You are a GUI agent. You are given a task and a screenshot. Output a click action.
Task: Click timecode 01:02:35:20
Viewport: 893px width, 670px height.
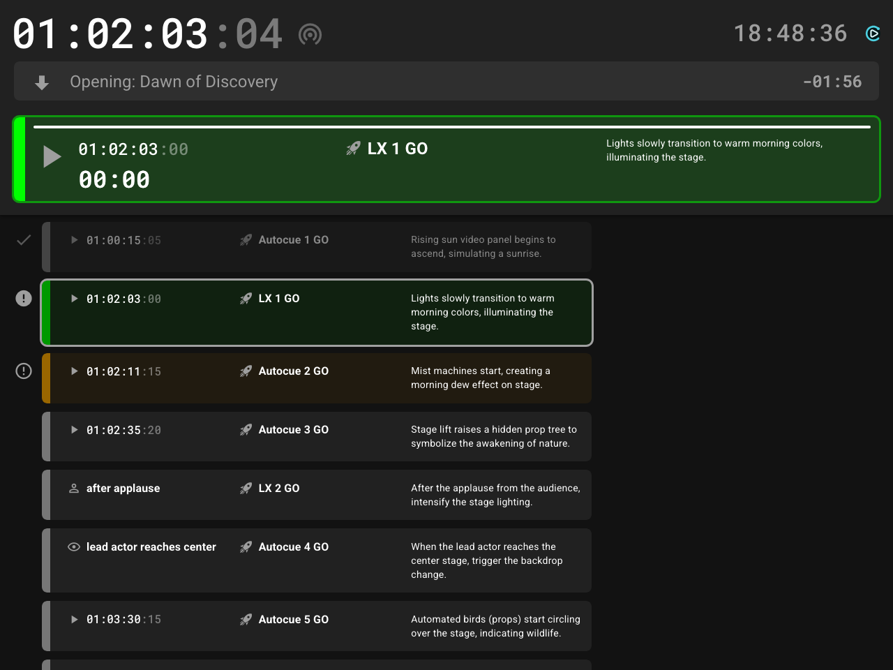click(123, 431)
